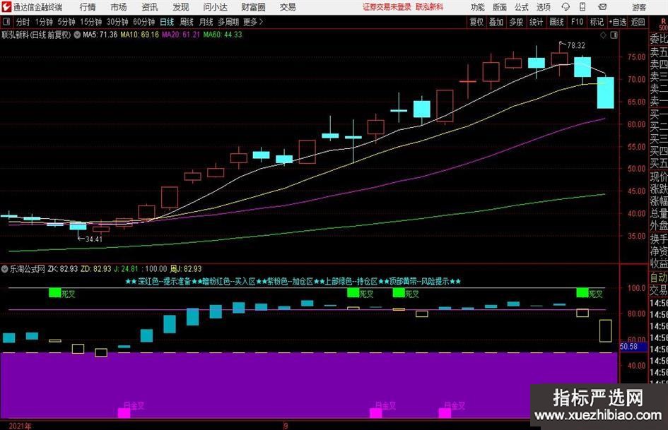Open the 市场 menu

119,7
